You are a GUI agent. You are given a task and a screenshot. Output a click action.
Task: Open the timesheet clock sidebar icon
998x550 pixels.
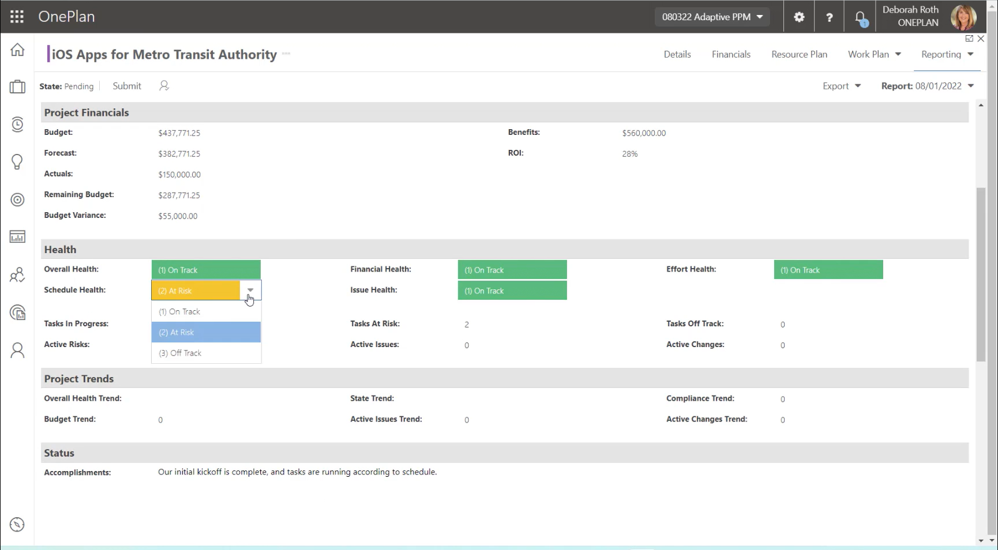(17, 125)
